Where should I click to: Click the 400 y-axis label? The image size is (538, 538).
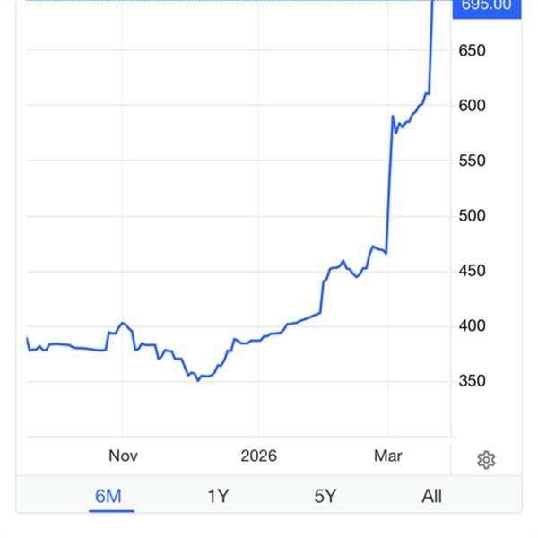pos(472,326)
